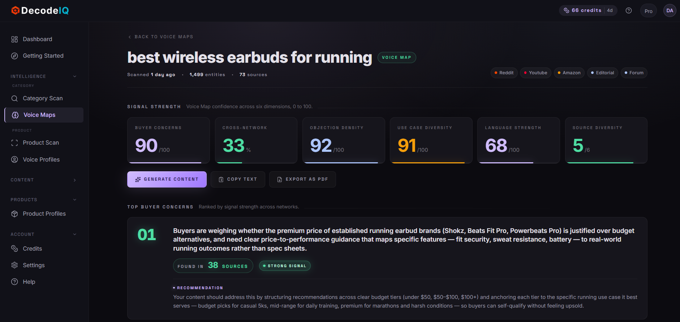Viewport: 680px width, 322px height.
Task: Click the Found in 38 sources pill
Action: coord(213,266)
